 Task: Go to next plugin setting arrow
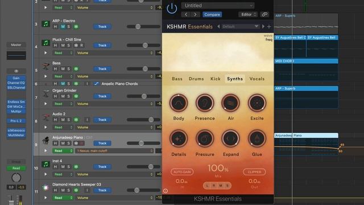(195, 14)
